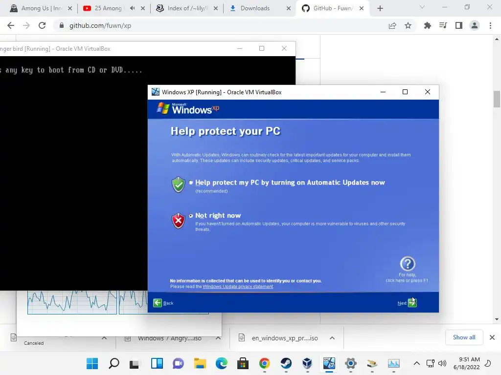Image resolution: width=501 pixels, height=375 pixels.
Task: Click the green shield checkmark icon
Action: pyautogui.click(x=178, y=185)
